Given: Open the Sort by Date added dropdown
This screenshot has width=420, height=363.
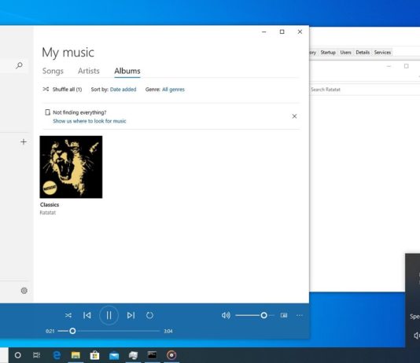Looking at the screenshot, I should coord(123,90).
